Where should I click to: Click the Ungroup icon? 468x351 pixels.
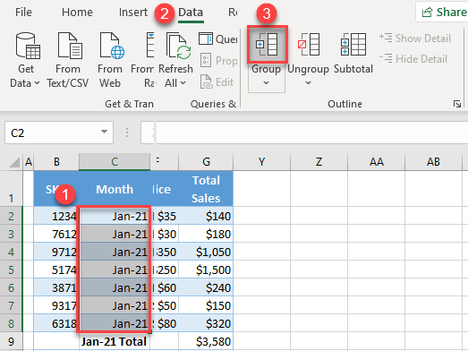click(309, 44)
